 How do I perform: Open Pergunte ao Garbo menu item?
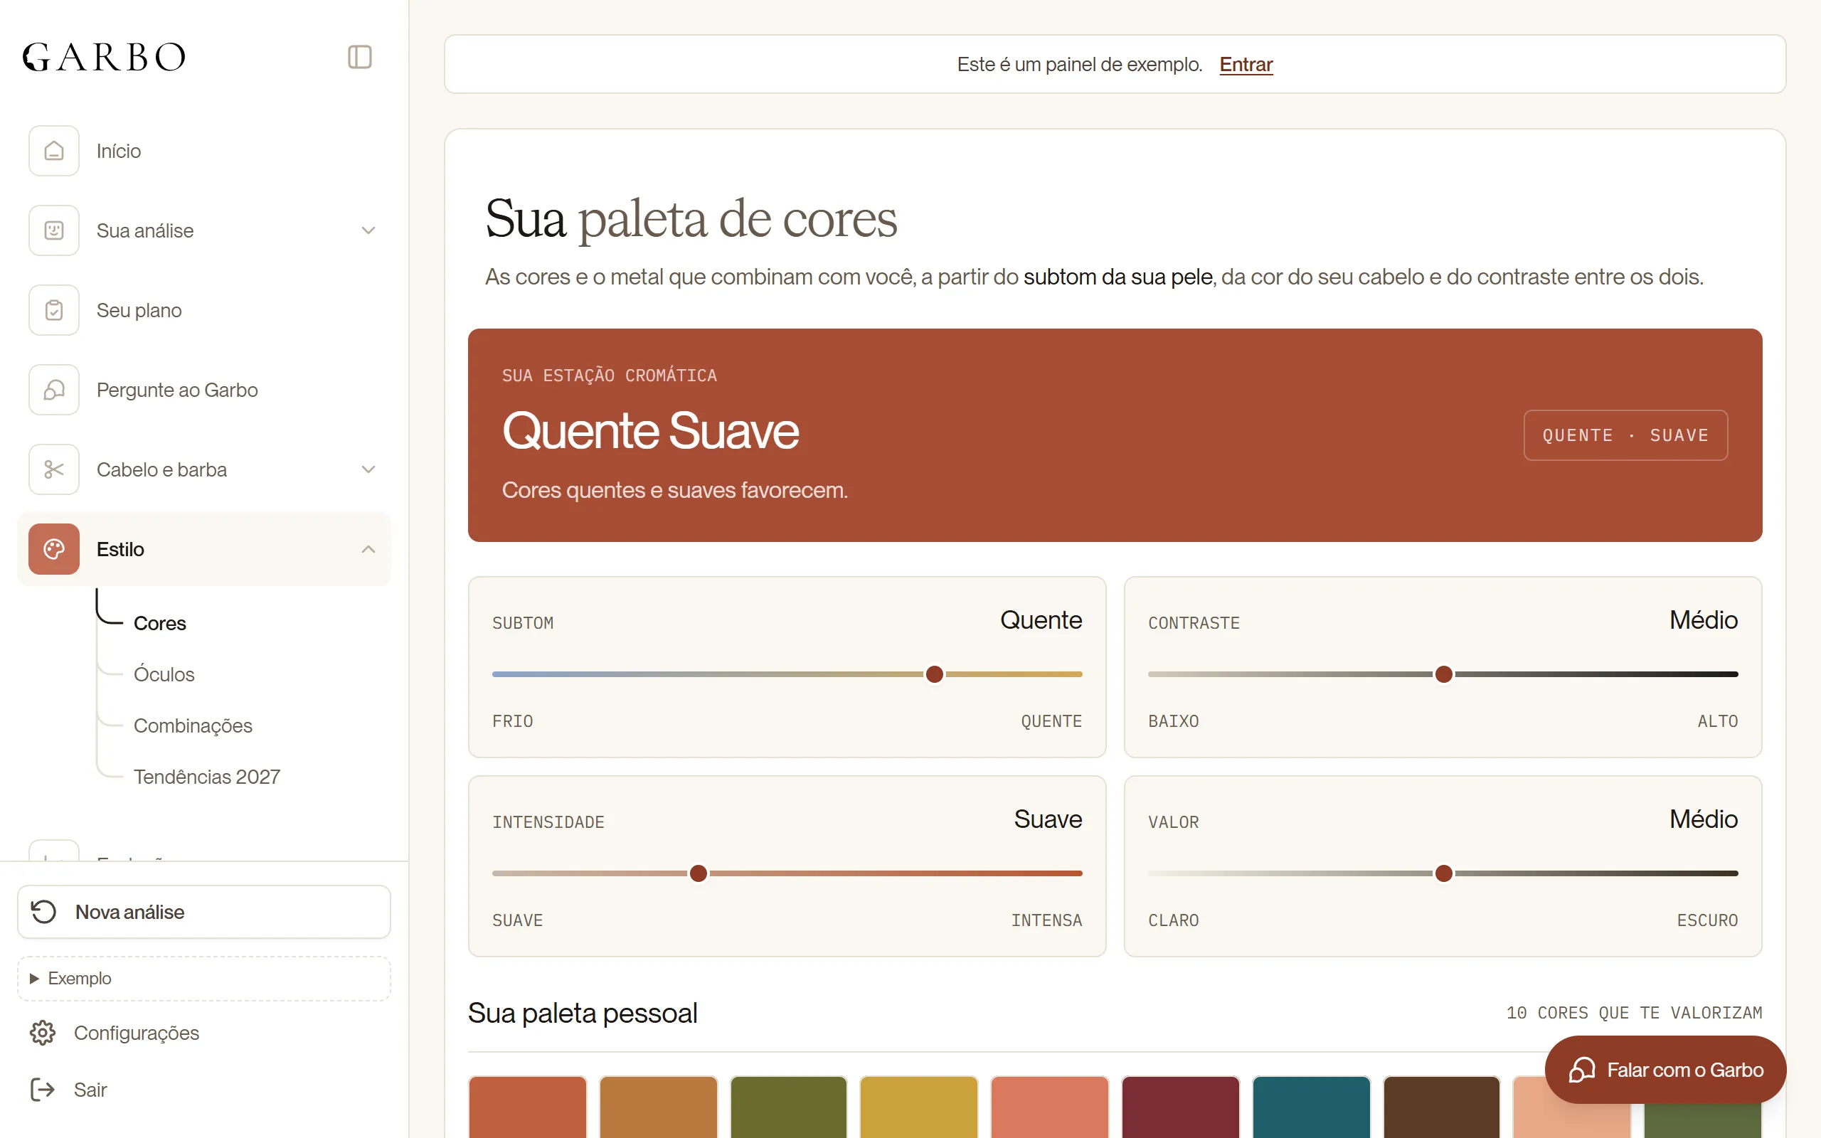coord(204,390)
